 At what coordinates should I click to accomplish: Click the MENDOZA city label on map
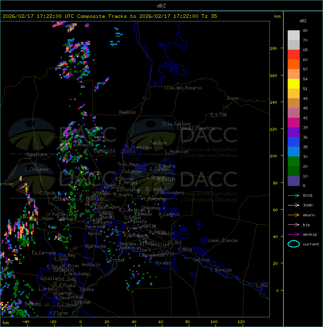[x=94, y=198]
